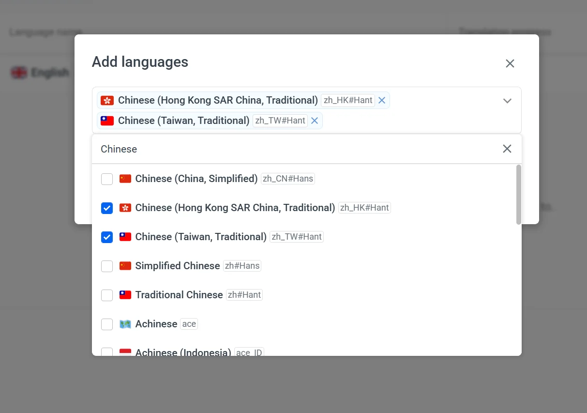The width and height of the screenshot is (587, 413).
Task: Click the Achinese label text
Action: (x=156, y=324)
